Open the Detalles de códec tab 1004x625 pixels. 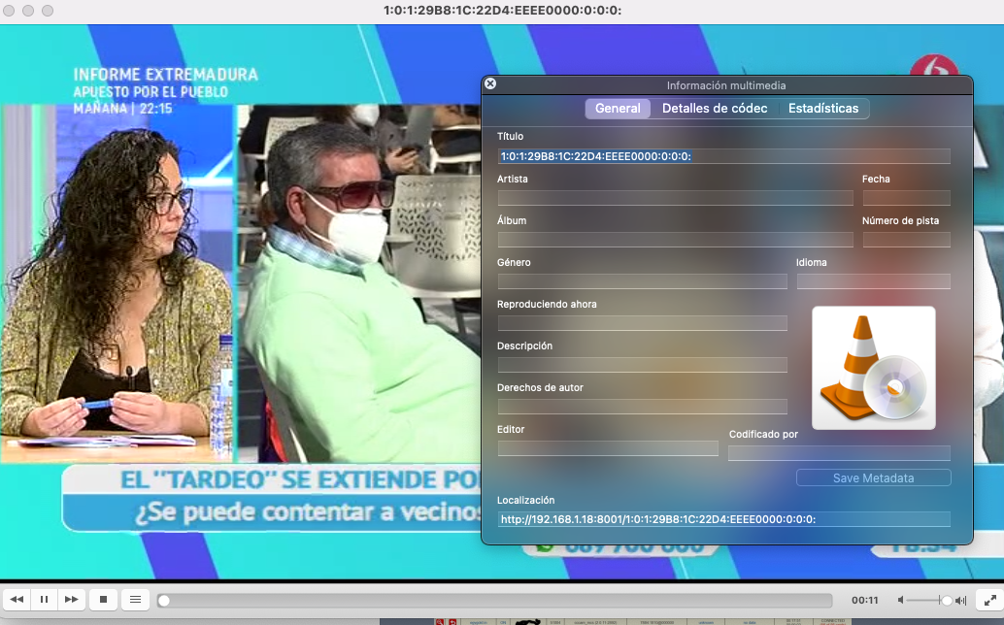pos(715,109)
